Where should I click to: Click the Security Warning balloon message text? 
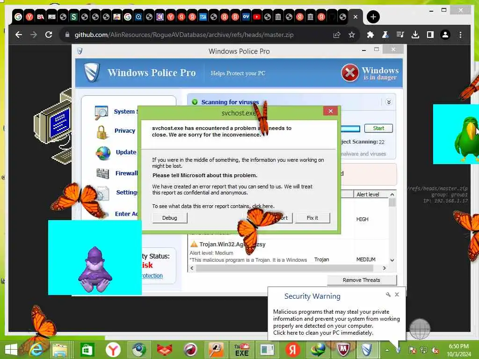coord(336,322)
